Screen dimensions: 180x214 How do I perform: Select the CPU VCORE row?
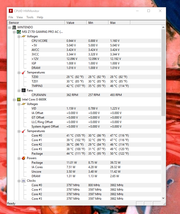(96, 41)
